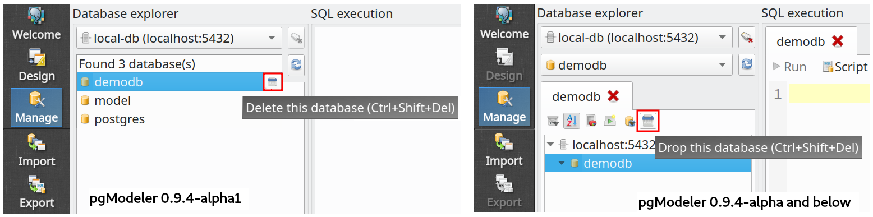Toggle alphabetical A-Z sorting of objects
Screen dimensions: 873x217
tap(572, 121)
